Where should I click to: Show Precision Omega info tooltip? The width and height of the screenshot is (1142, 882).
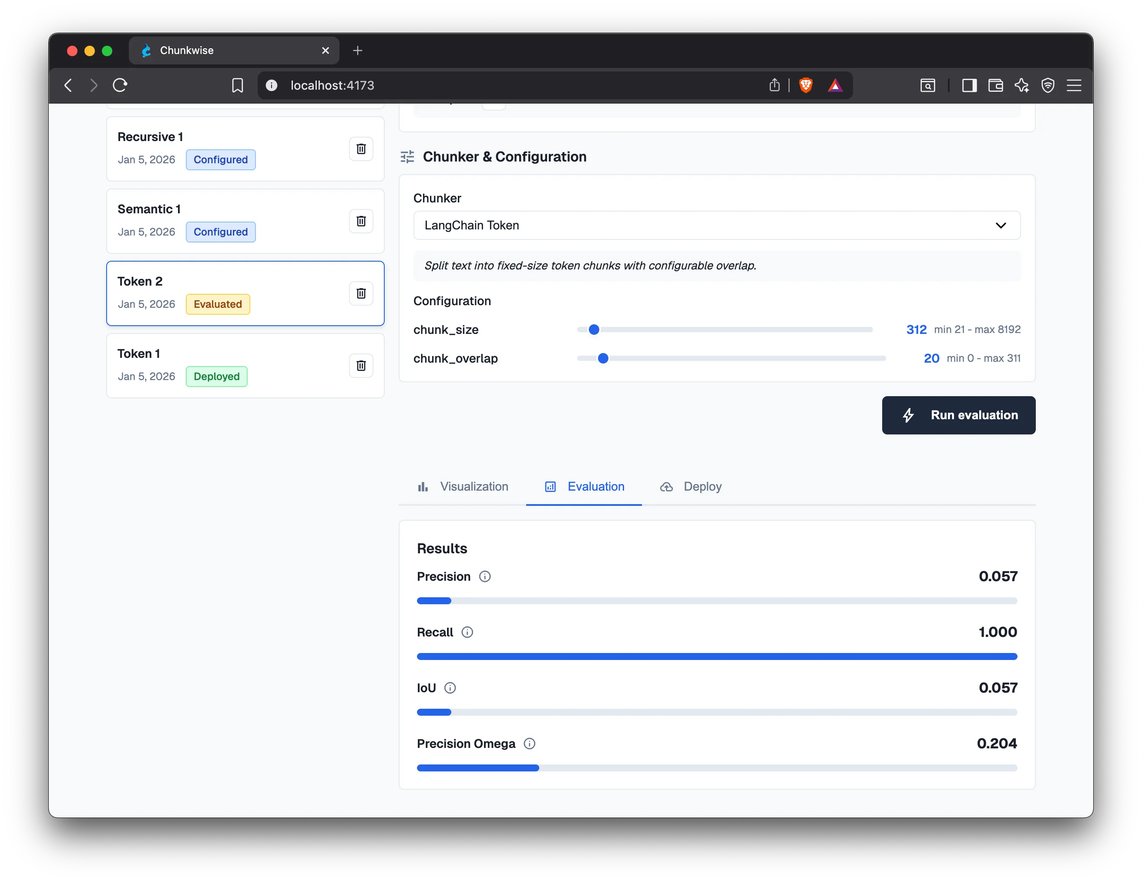tap(530, 744)
